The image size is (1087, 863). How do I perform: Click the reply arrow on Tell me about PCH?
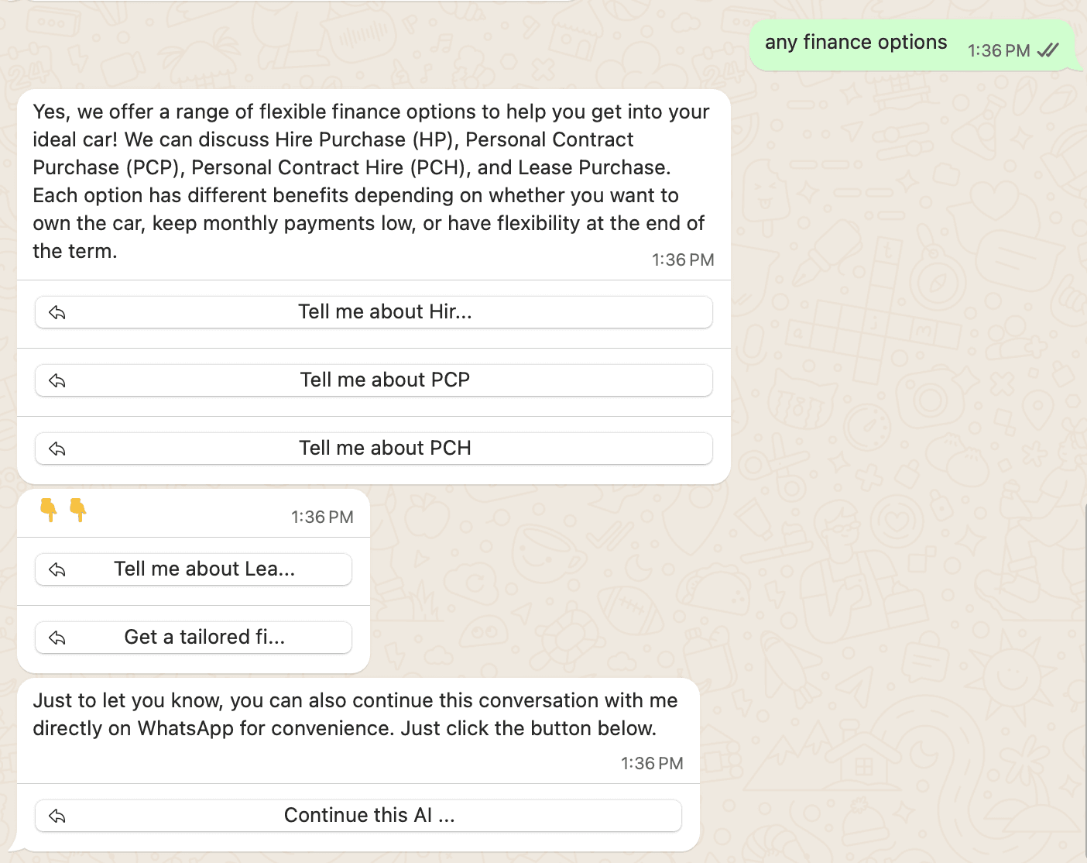click(x=59, y=449)
